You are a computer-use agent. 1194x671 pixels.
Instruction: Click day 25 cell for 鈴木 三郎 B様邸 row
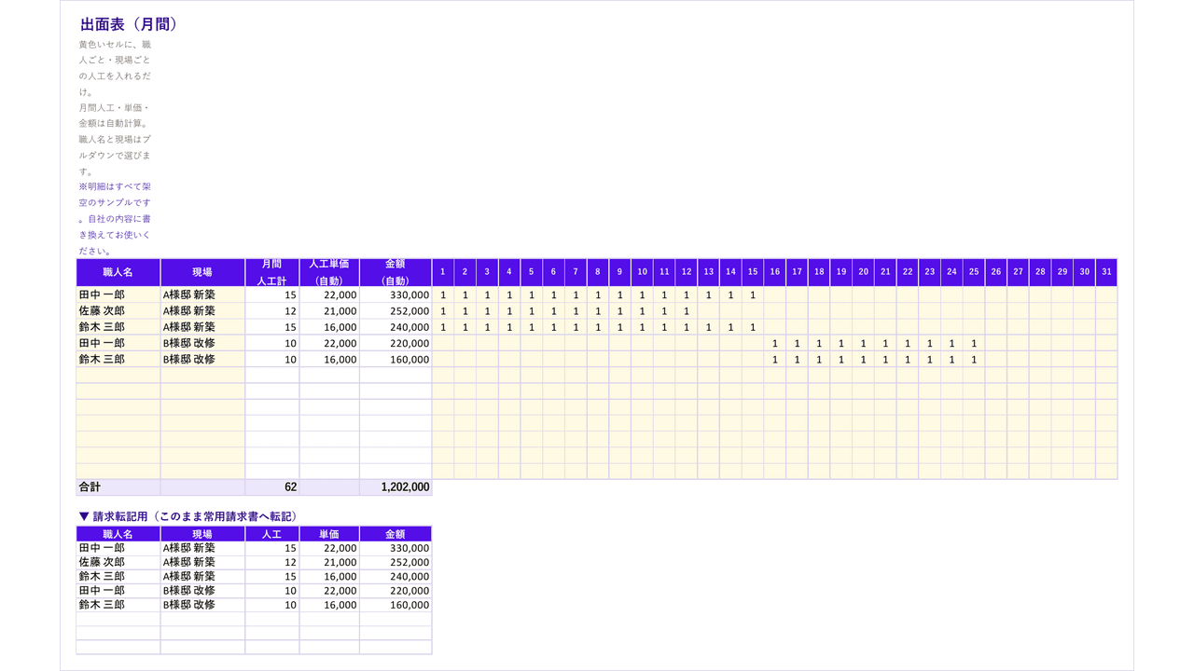974,359
